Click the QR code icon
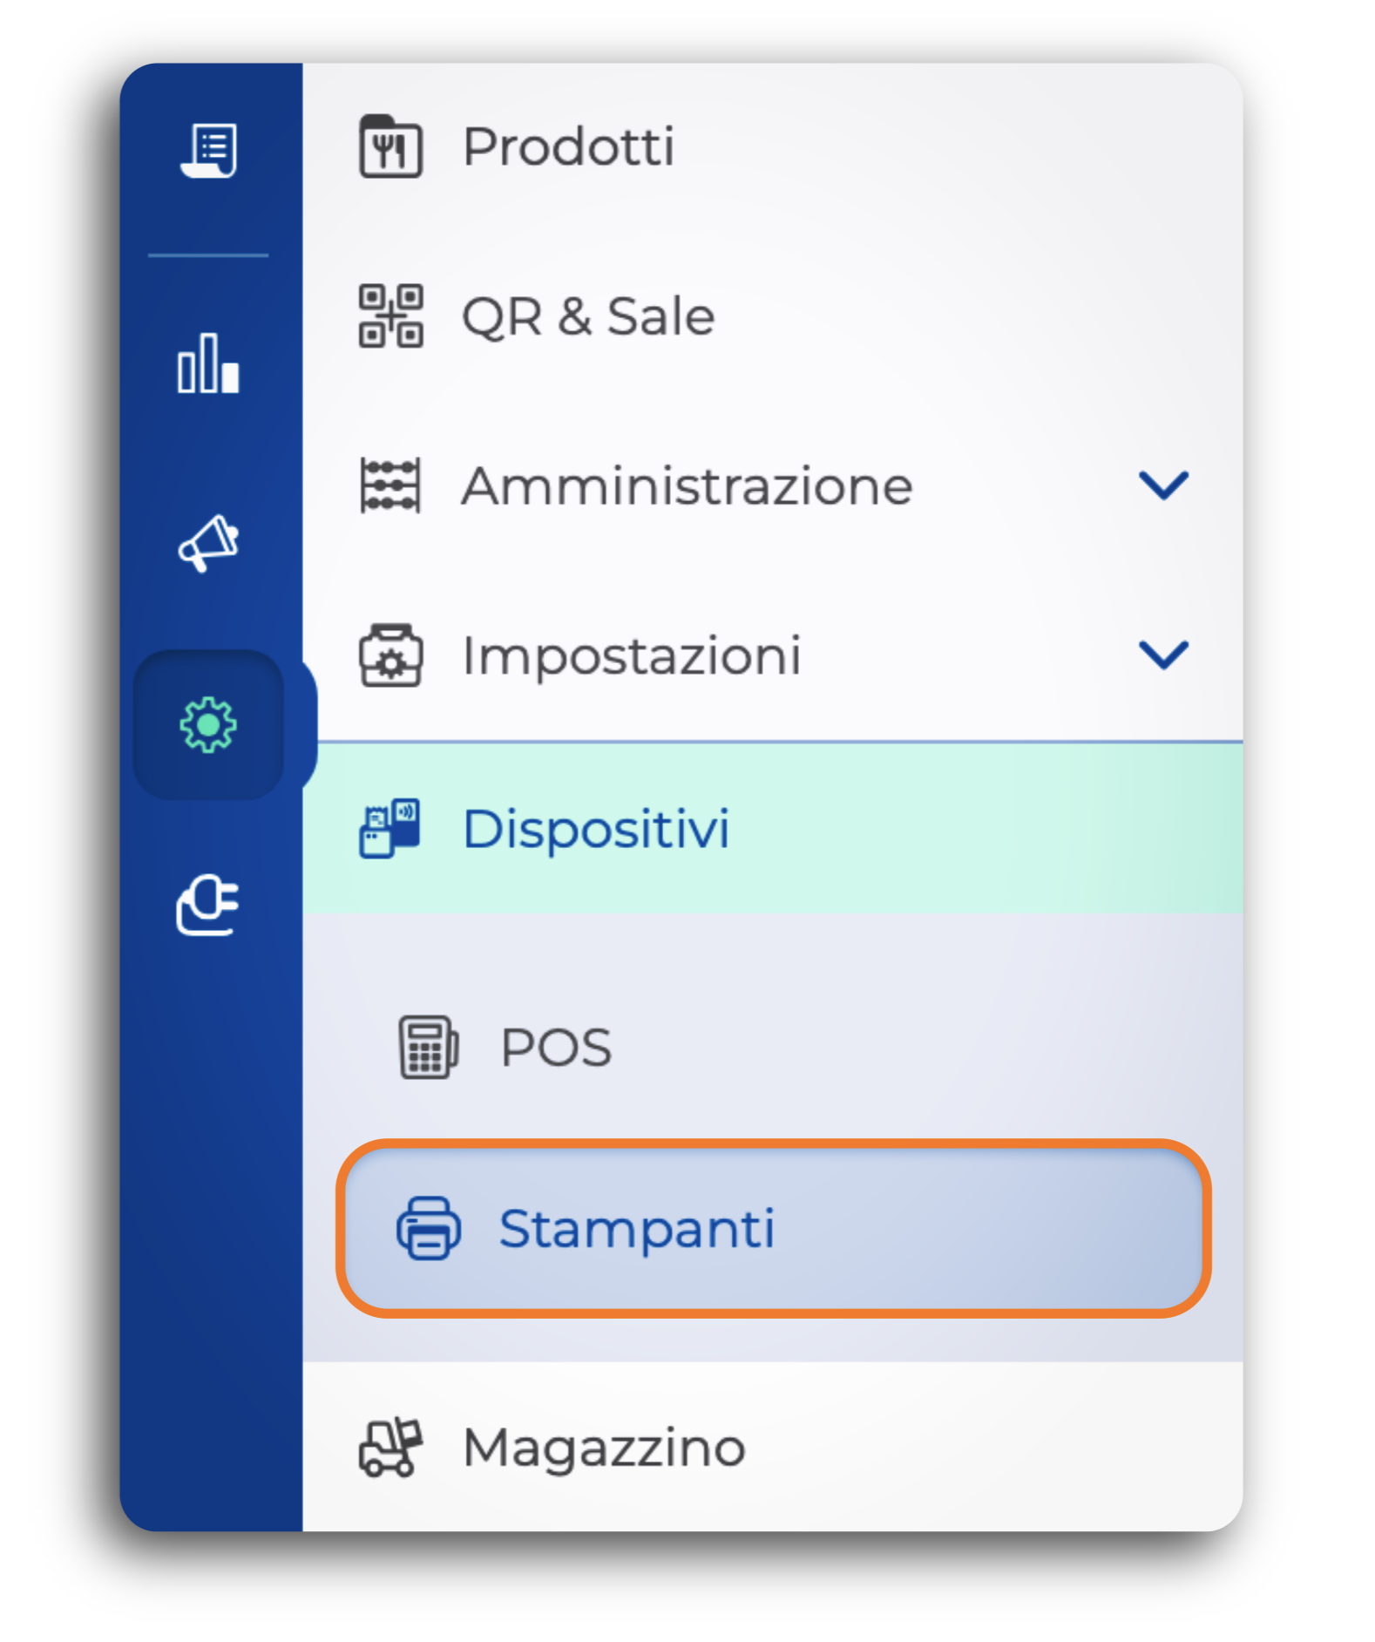 tap(390, 316)
